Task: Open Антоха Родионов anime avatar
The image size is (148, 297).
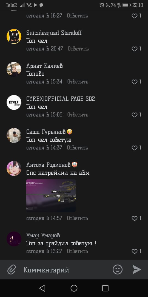Action: pyautogui.click(x=14, y=168)
